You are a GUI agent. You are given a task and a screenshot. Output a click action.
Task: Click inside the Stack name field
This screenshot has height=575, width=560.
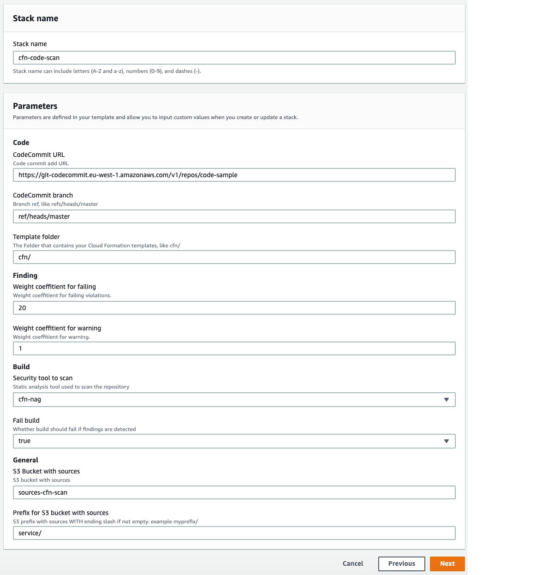[234, 58]
